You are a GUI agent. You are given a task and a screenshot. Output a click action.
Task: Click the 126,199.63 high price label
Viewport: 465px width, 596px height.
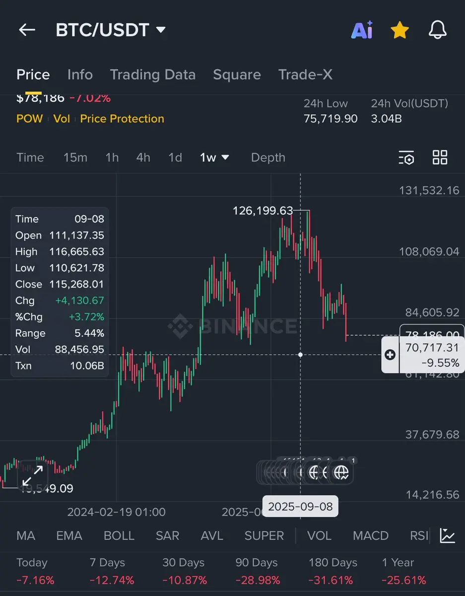point(263,211)
